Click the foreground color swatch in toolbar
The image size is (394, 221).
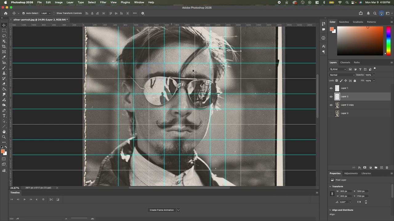3,151
